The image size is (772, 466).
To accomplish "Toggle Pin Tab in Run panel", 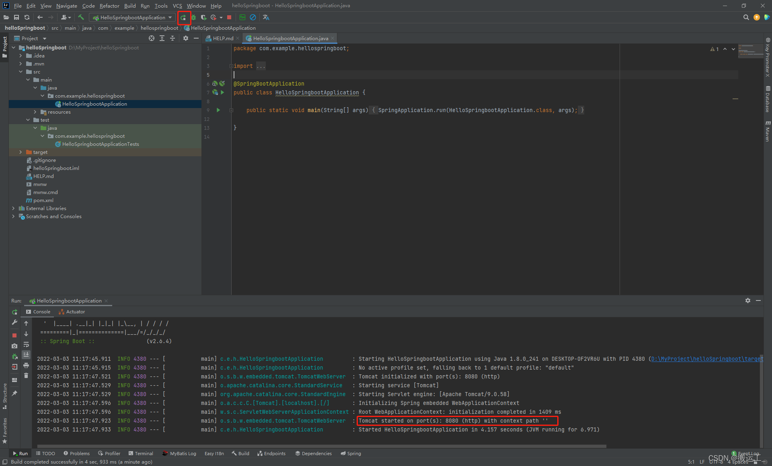I will tap(14, 393).
